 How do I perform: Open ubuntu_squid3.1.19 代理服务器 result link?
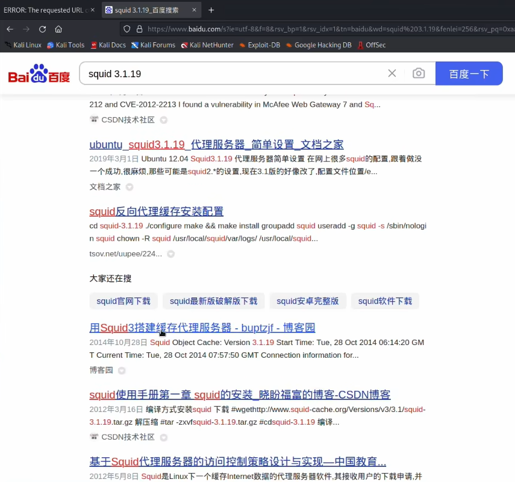click(216, 144)
